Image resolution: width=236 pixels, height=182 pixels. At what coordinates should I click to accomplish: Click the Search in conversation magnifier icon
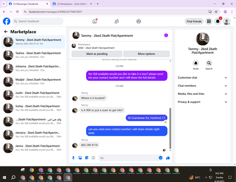click(x=209, y=63)
